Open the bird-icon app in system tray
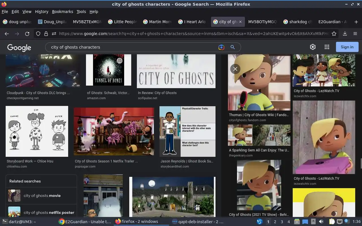The image size is (362, 226). pyautogui.click(x=260, y=222)
